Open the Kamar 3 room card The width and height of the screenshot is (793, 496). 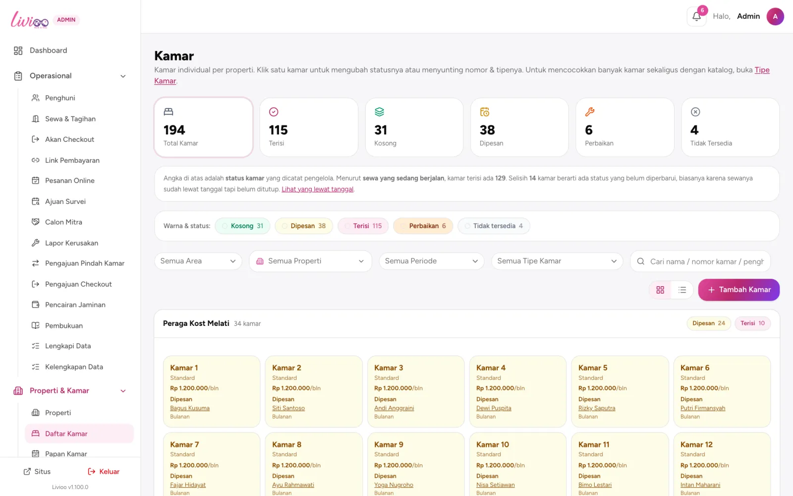pos(416,391)
